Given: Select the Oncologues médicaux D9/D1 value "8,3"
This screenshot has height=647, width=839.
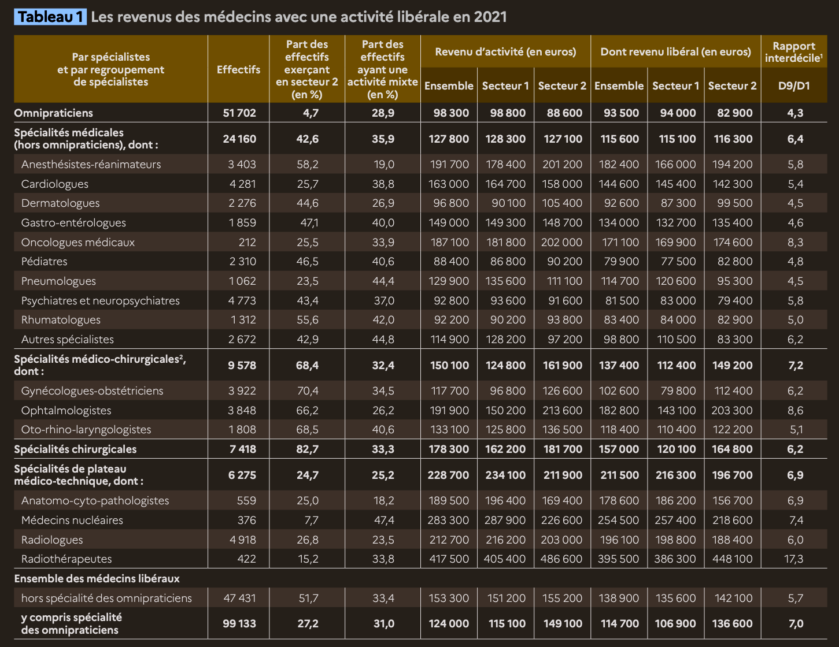Looking at the screenshot, I should coord(795,242).
